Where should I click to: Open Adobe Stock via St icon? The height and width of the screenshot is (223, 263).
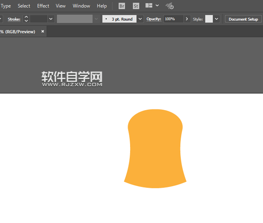click(136, 6)
